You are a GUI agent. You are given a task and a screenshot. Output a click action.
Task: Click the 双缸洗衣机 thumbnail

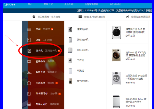(x=70, y=50)
